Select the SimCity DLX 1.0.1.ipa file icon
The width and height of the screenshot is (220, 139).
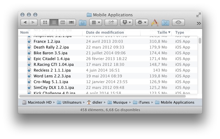pyautogui.click(x=29, y=88)
